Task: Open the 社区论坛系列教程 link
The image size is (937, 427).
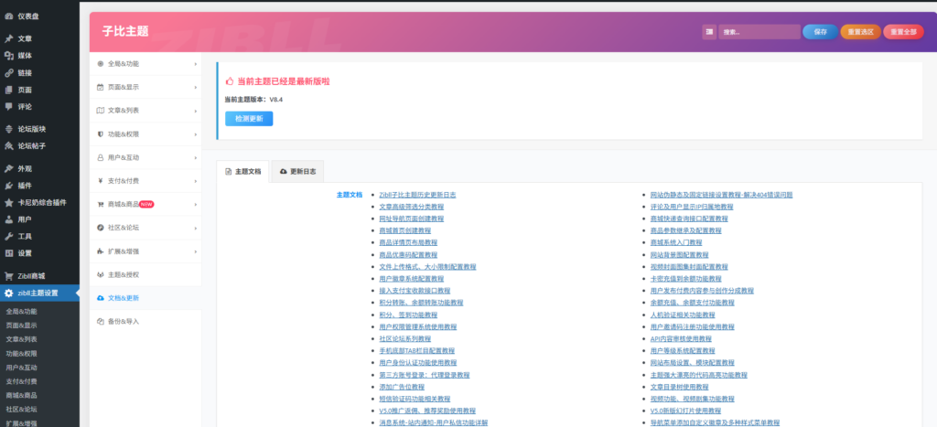Action: [x=405, y=338]
